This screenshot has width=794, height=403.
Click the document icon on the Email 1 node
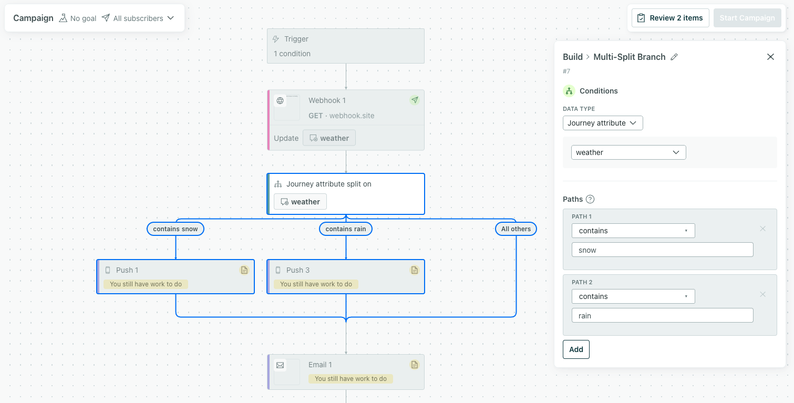[x=414, y=364]
